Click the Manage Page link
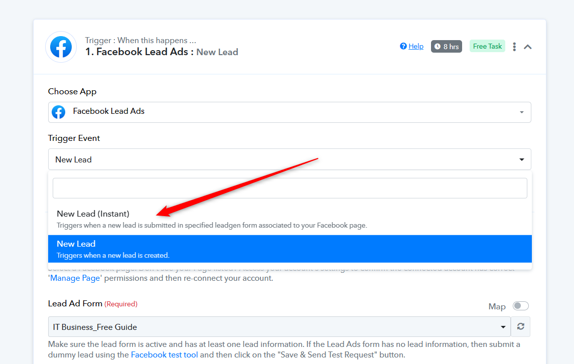The image size is (574, 364). 75,278
